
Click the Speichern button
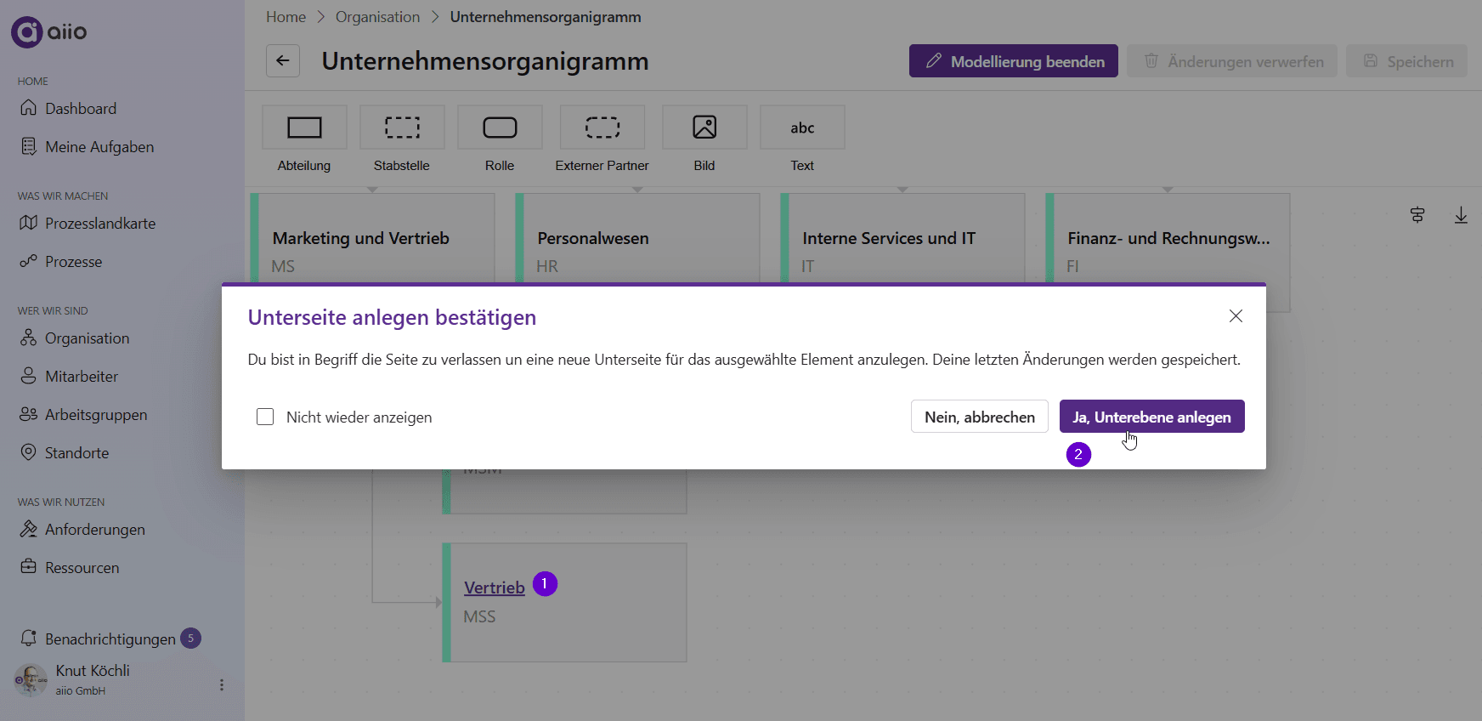[x=1407, y=61]
